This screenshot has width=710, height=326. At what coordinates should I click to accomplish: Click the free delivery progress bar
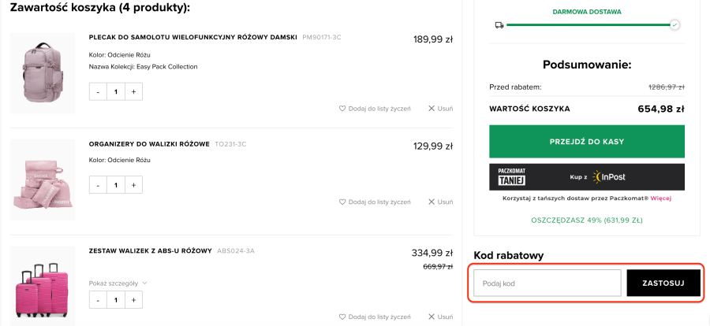[589, 25]
